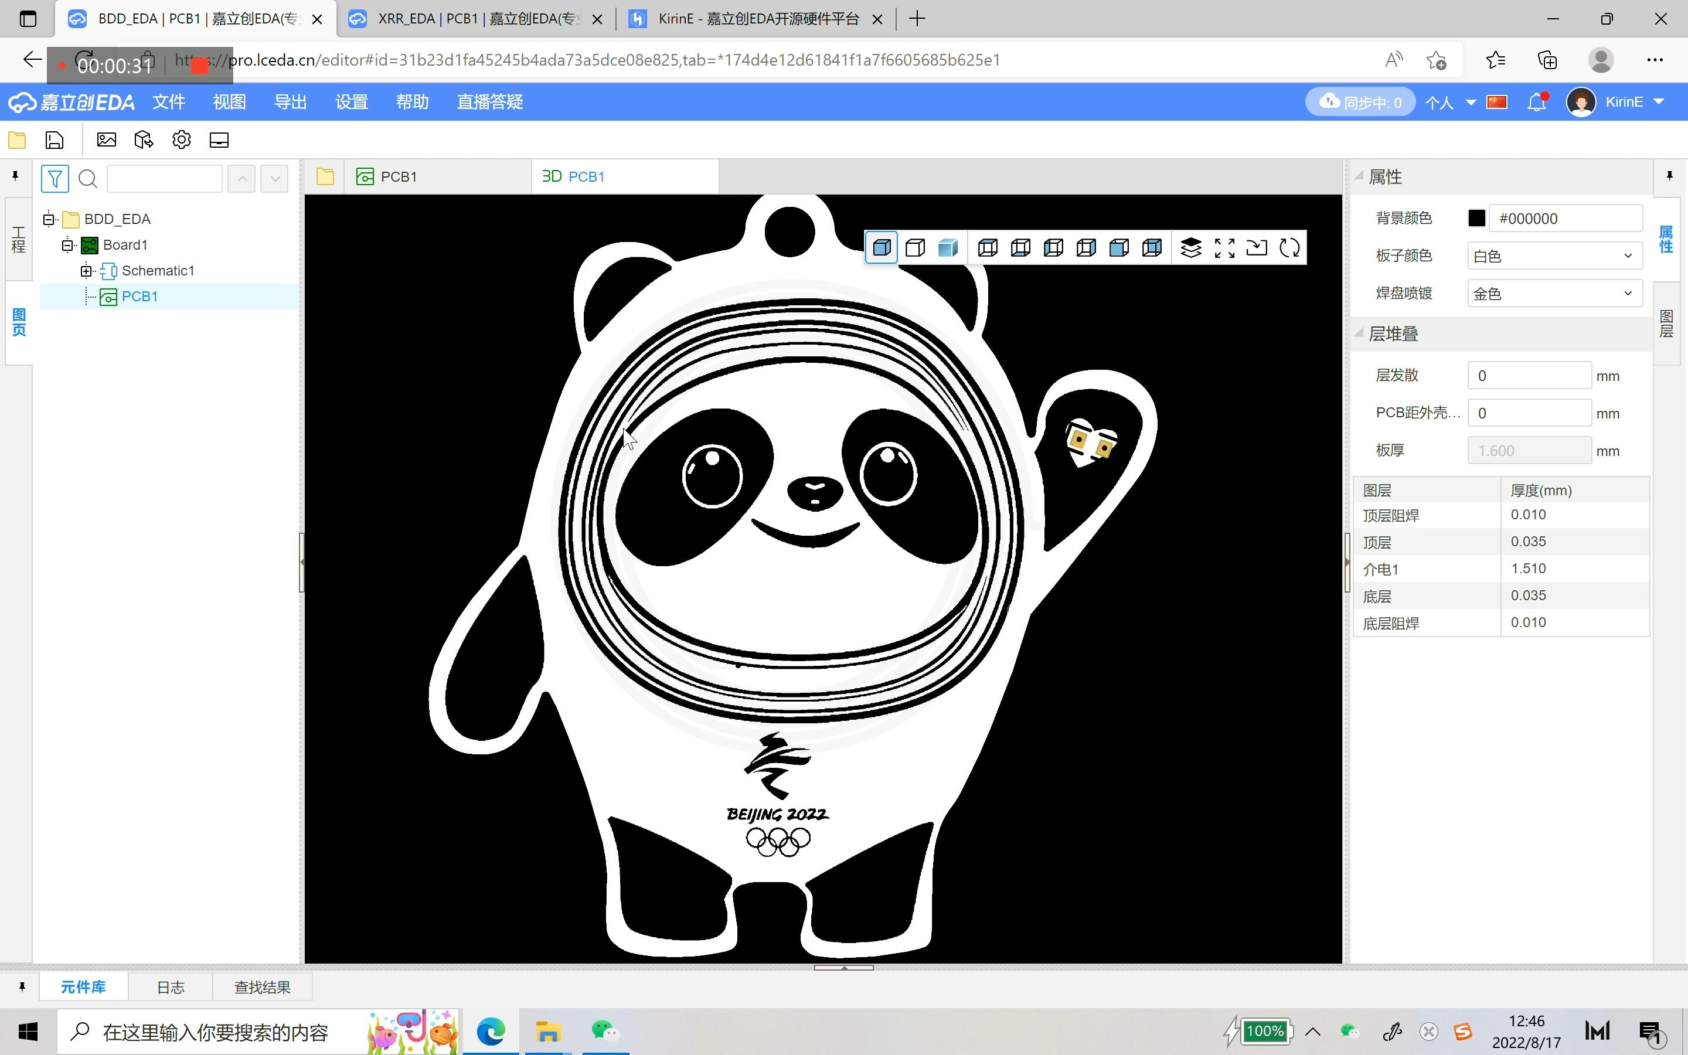Click the magnifier search icon in left panel

tap(88, 179)
